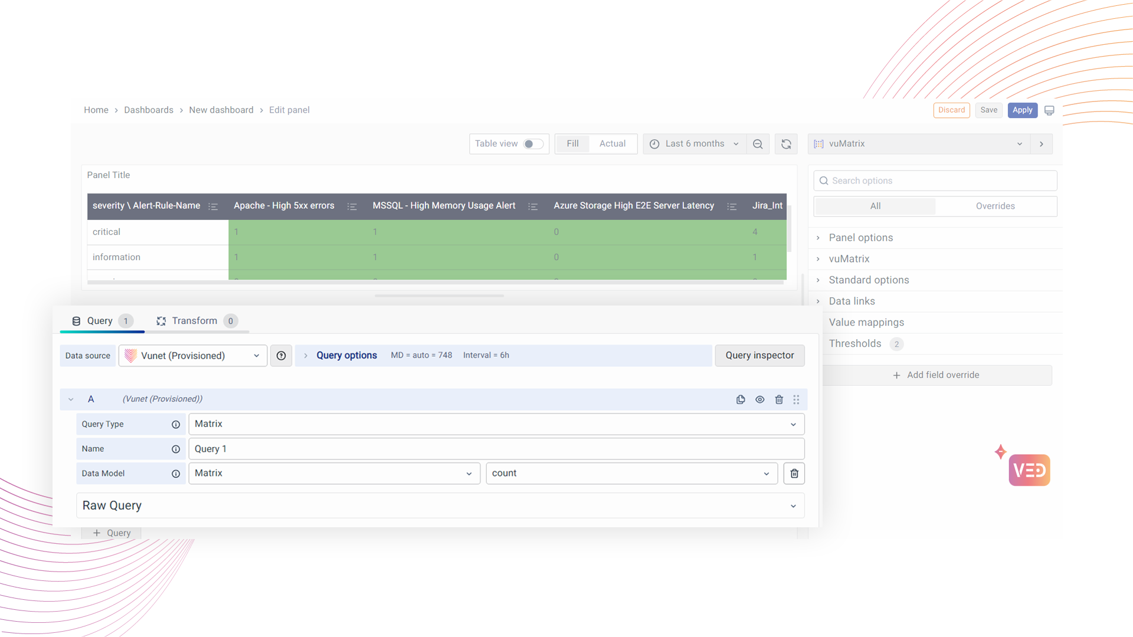
Task: Click the drag handle on query A
Action: pos(796,399)
